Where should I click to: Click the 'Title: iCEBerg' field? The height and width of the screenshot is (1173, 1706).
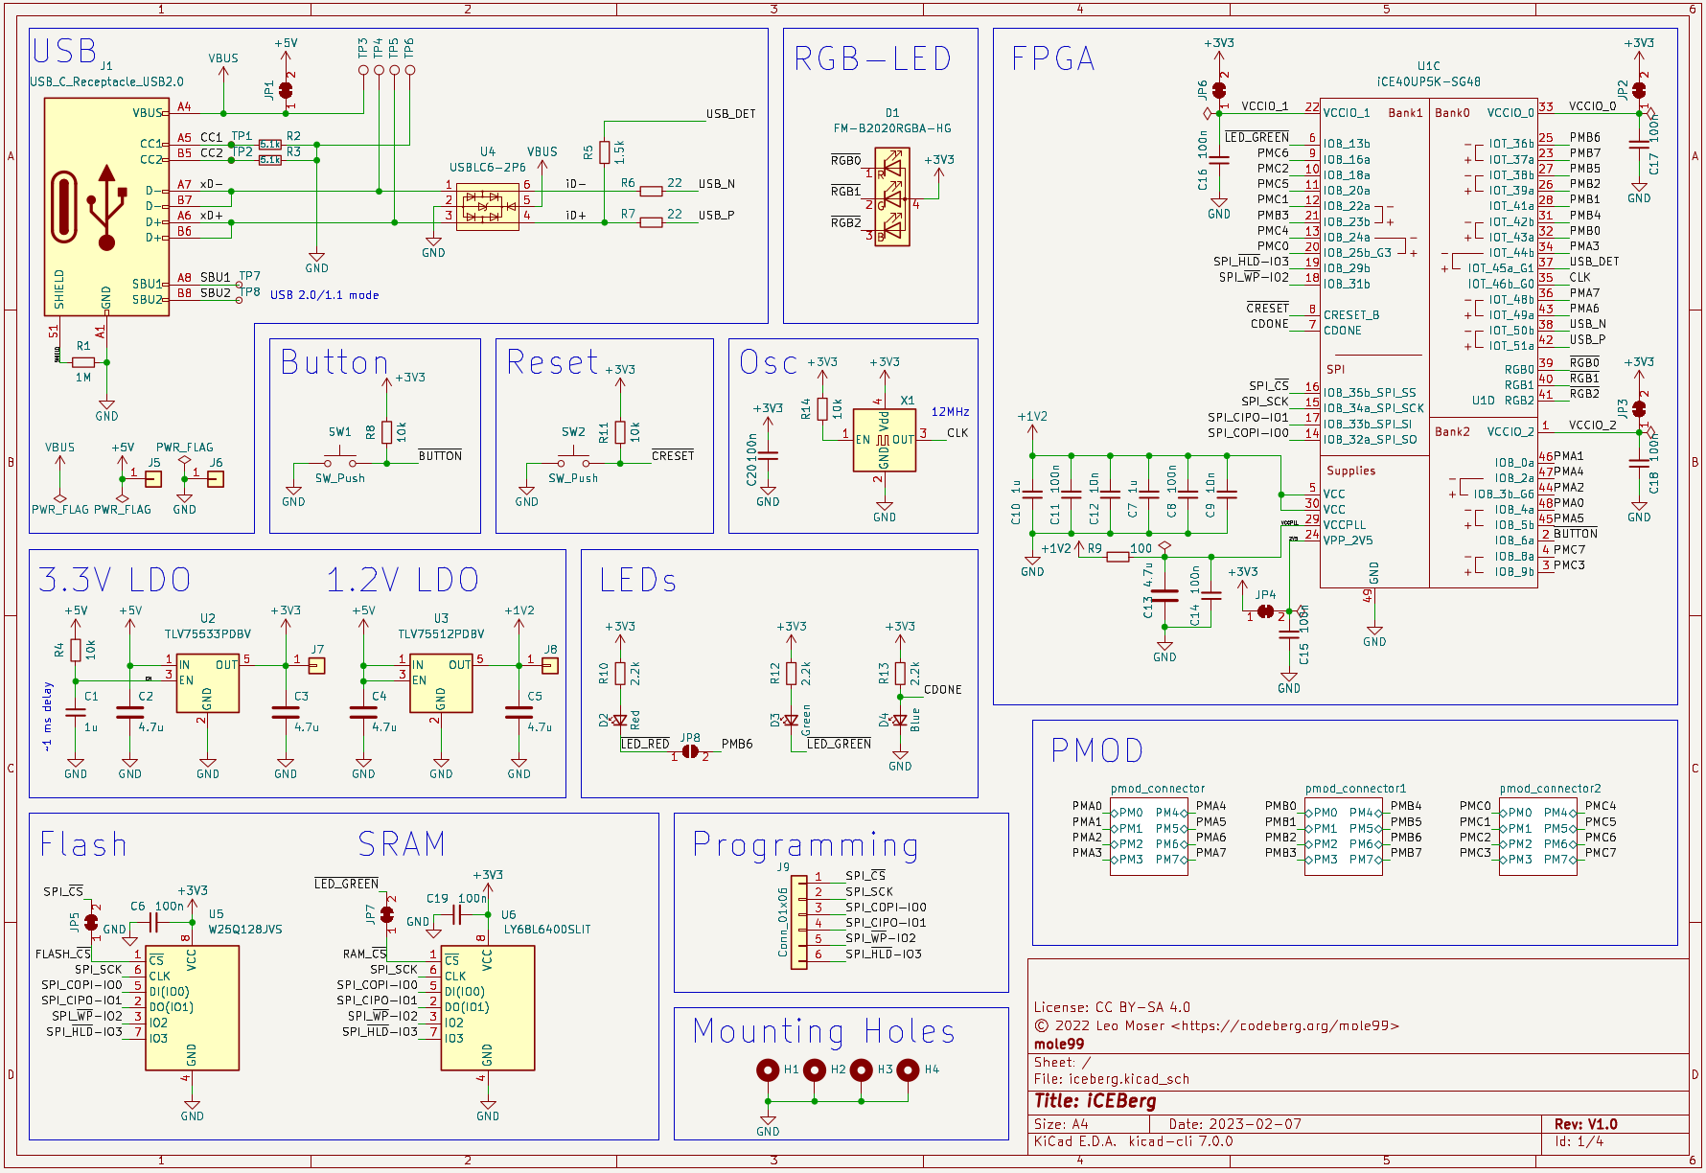[1095, 1101]
